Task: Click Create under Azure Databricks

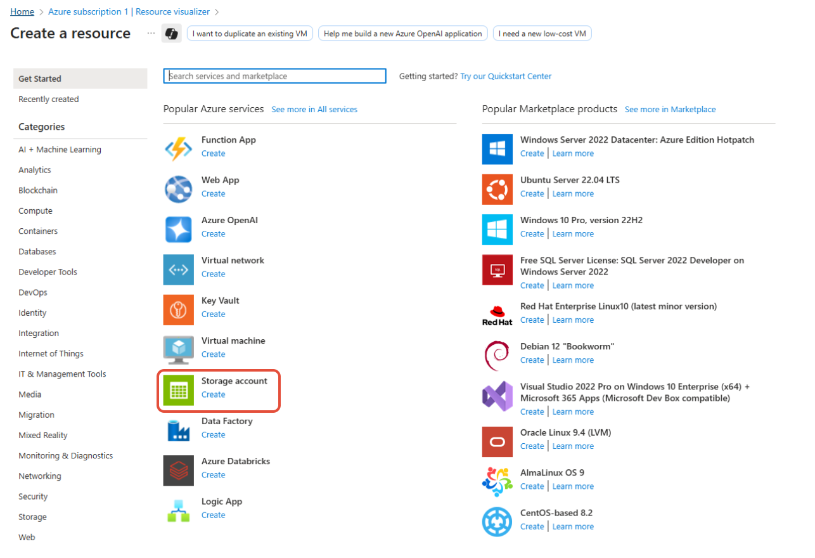Action: coord(213,475)
